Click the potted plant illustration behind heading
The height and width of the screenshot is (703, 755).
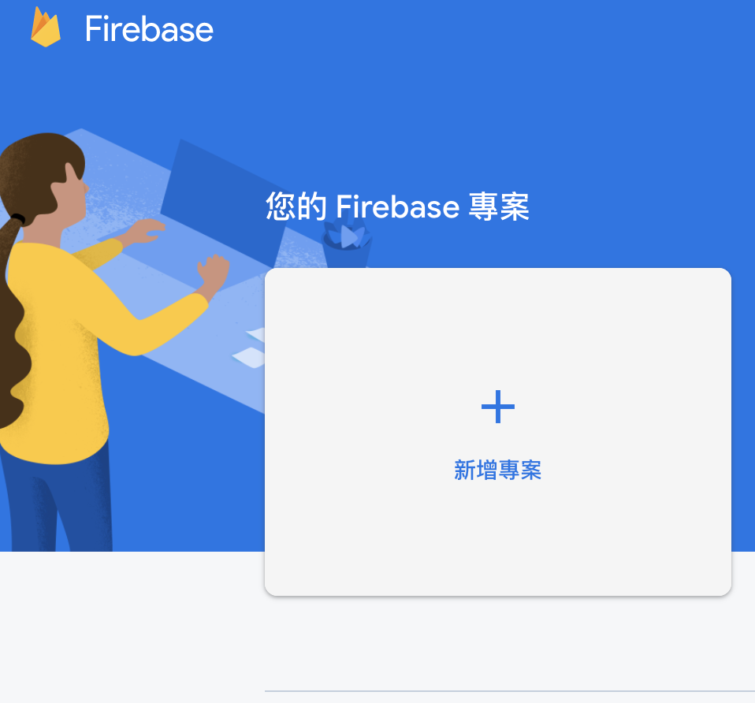pos(348,244)
